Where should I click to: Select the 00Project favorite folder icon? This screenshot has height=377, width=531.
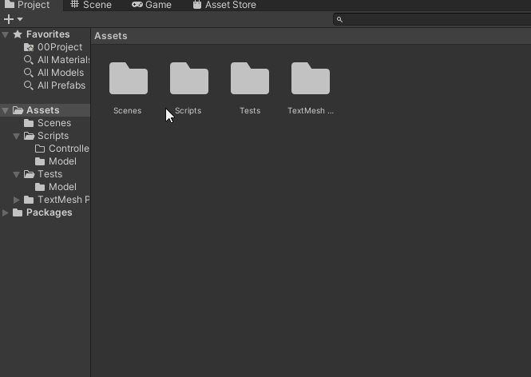(29, 47)
